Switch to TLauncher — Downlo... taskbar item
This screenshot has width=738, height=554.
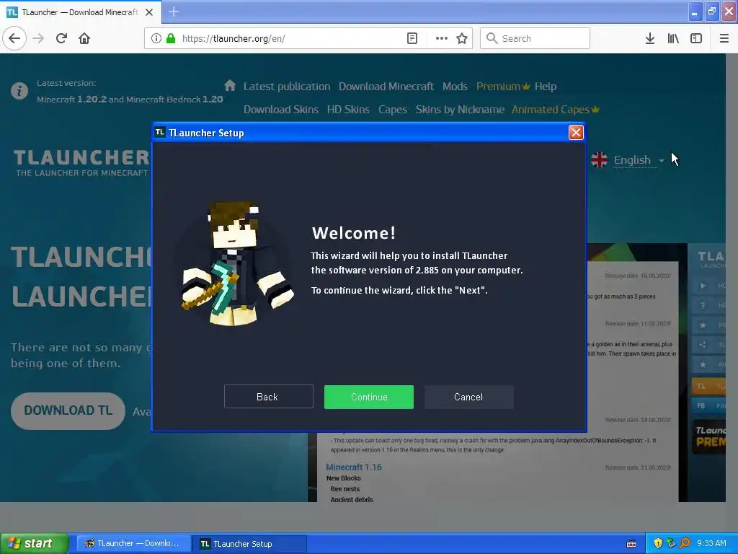(x=133, y=543)
